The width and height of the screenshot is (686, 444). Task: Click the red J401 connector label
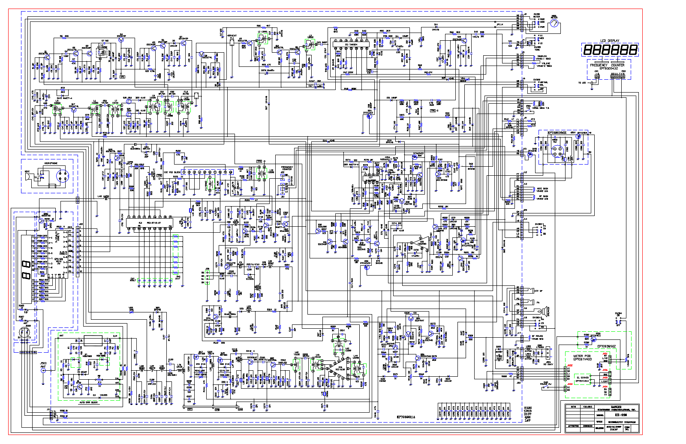[x=605, y=354]
